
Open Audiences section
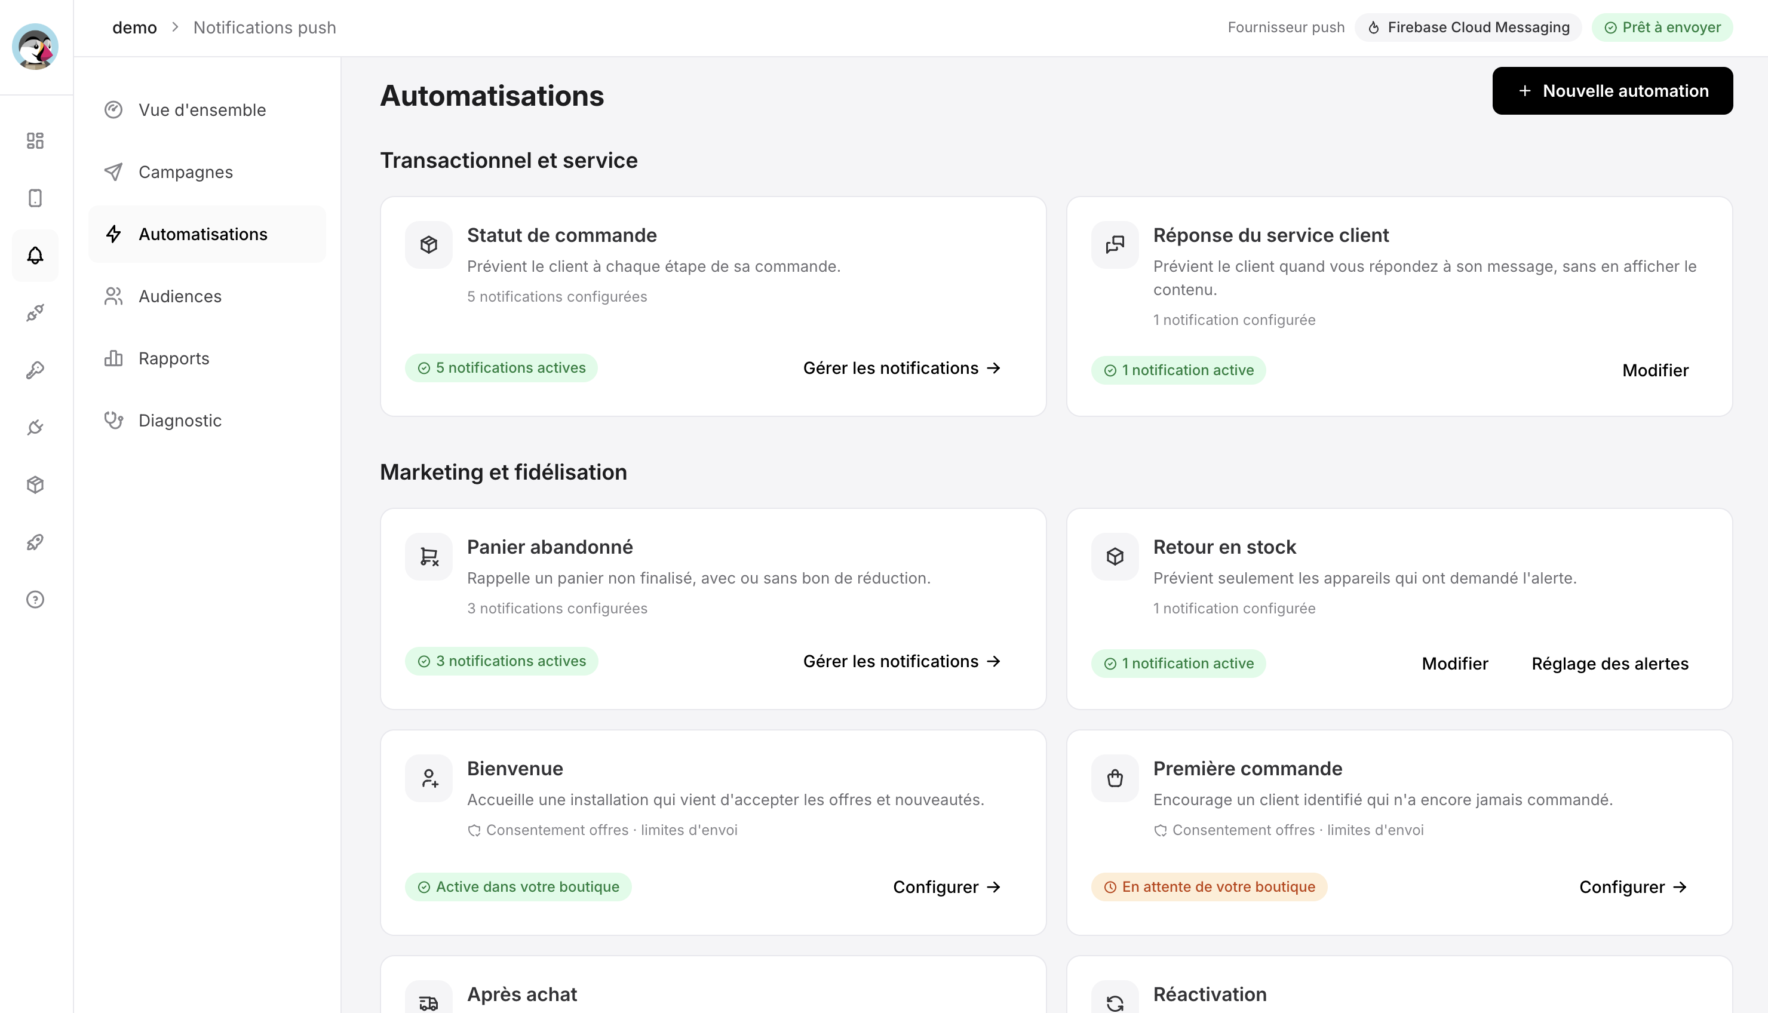pos(207,296)
